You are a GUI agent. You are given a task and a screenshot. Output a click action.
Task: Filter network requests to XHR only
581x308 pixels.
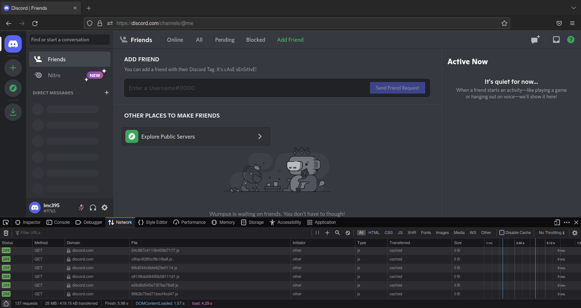[412, 233]
